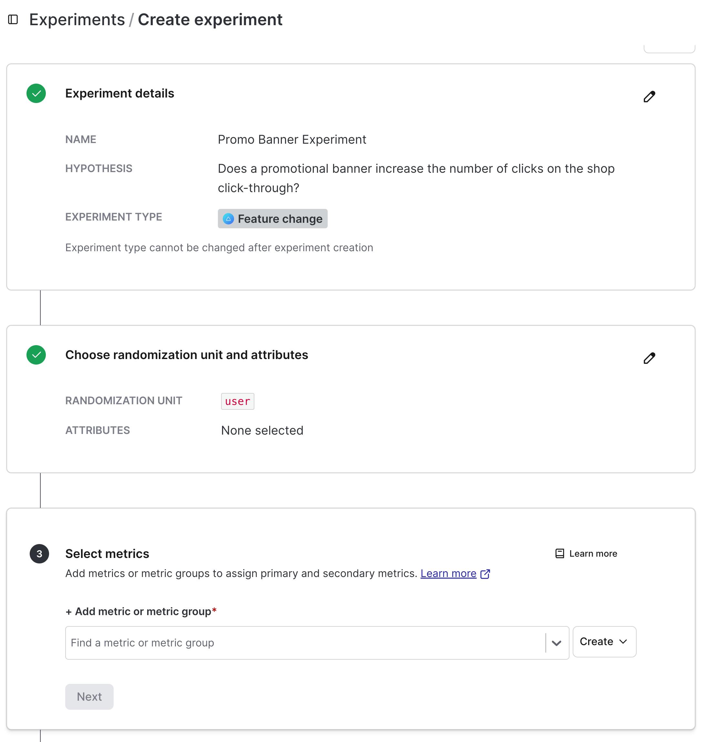
Task: Open the Create dropdown button
Action: coord(604,642)
